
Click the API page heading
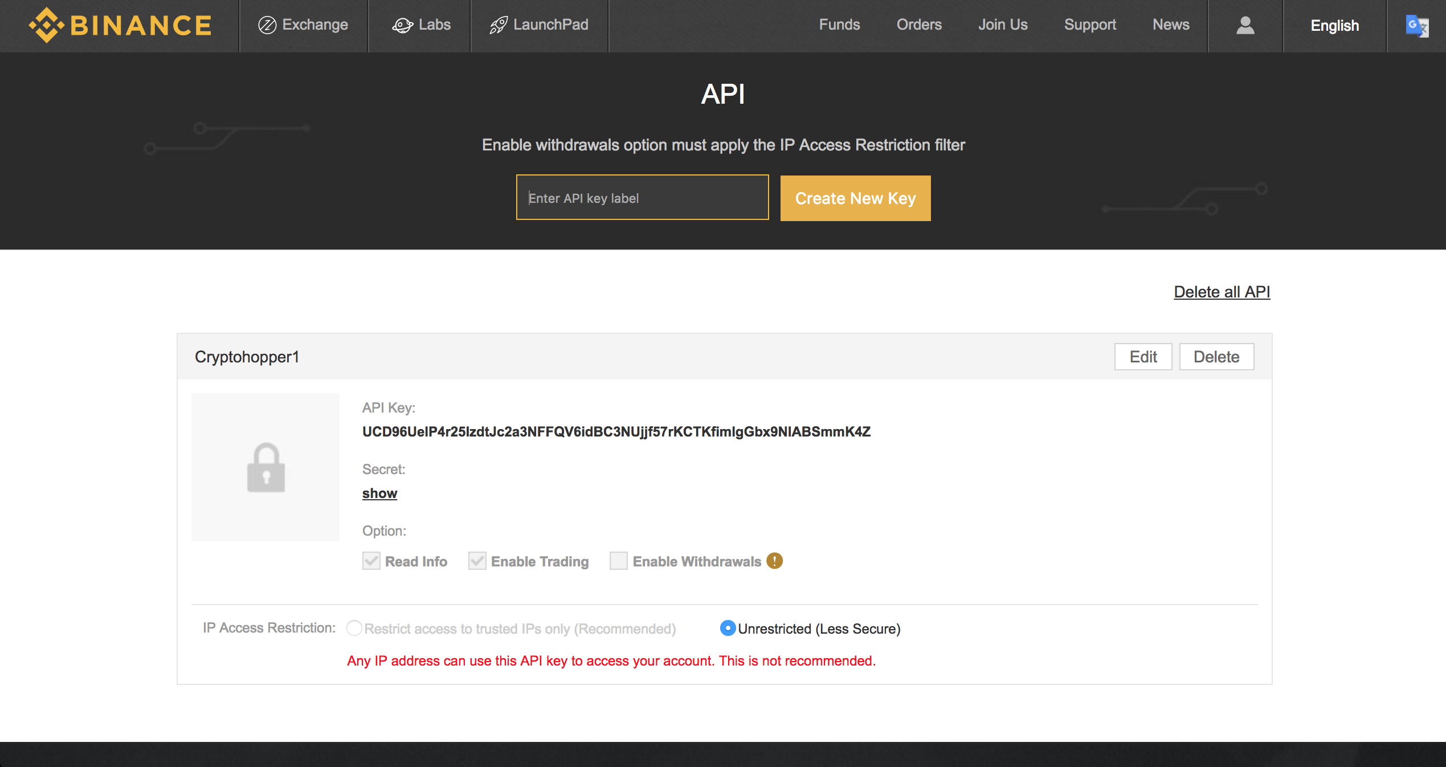click(722, 94)
